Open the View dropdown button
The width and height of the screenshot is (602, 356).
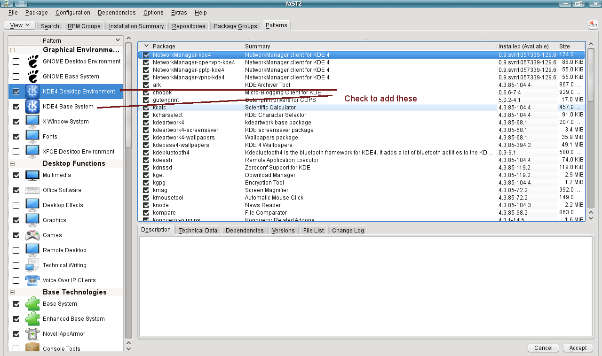coord(20,25)
